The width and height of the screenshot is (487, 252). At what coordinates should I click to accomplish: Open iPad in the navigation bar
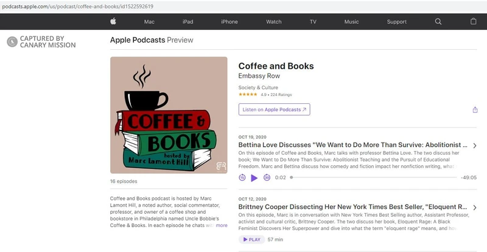coord(187,22)
